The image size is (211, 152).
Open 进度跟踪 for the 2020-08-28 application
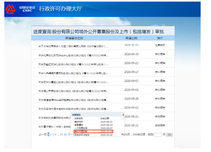tap(160, 99)
